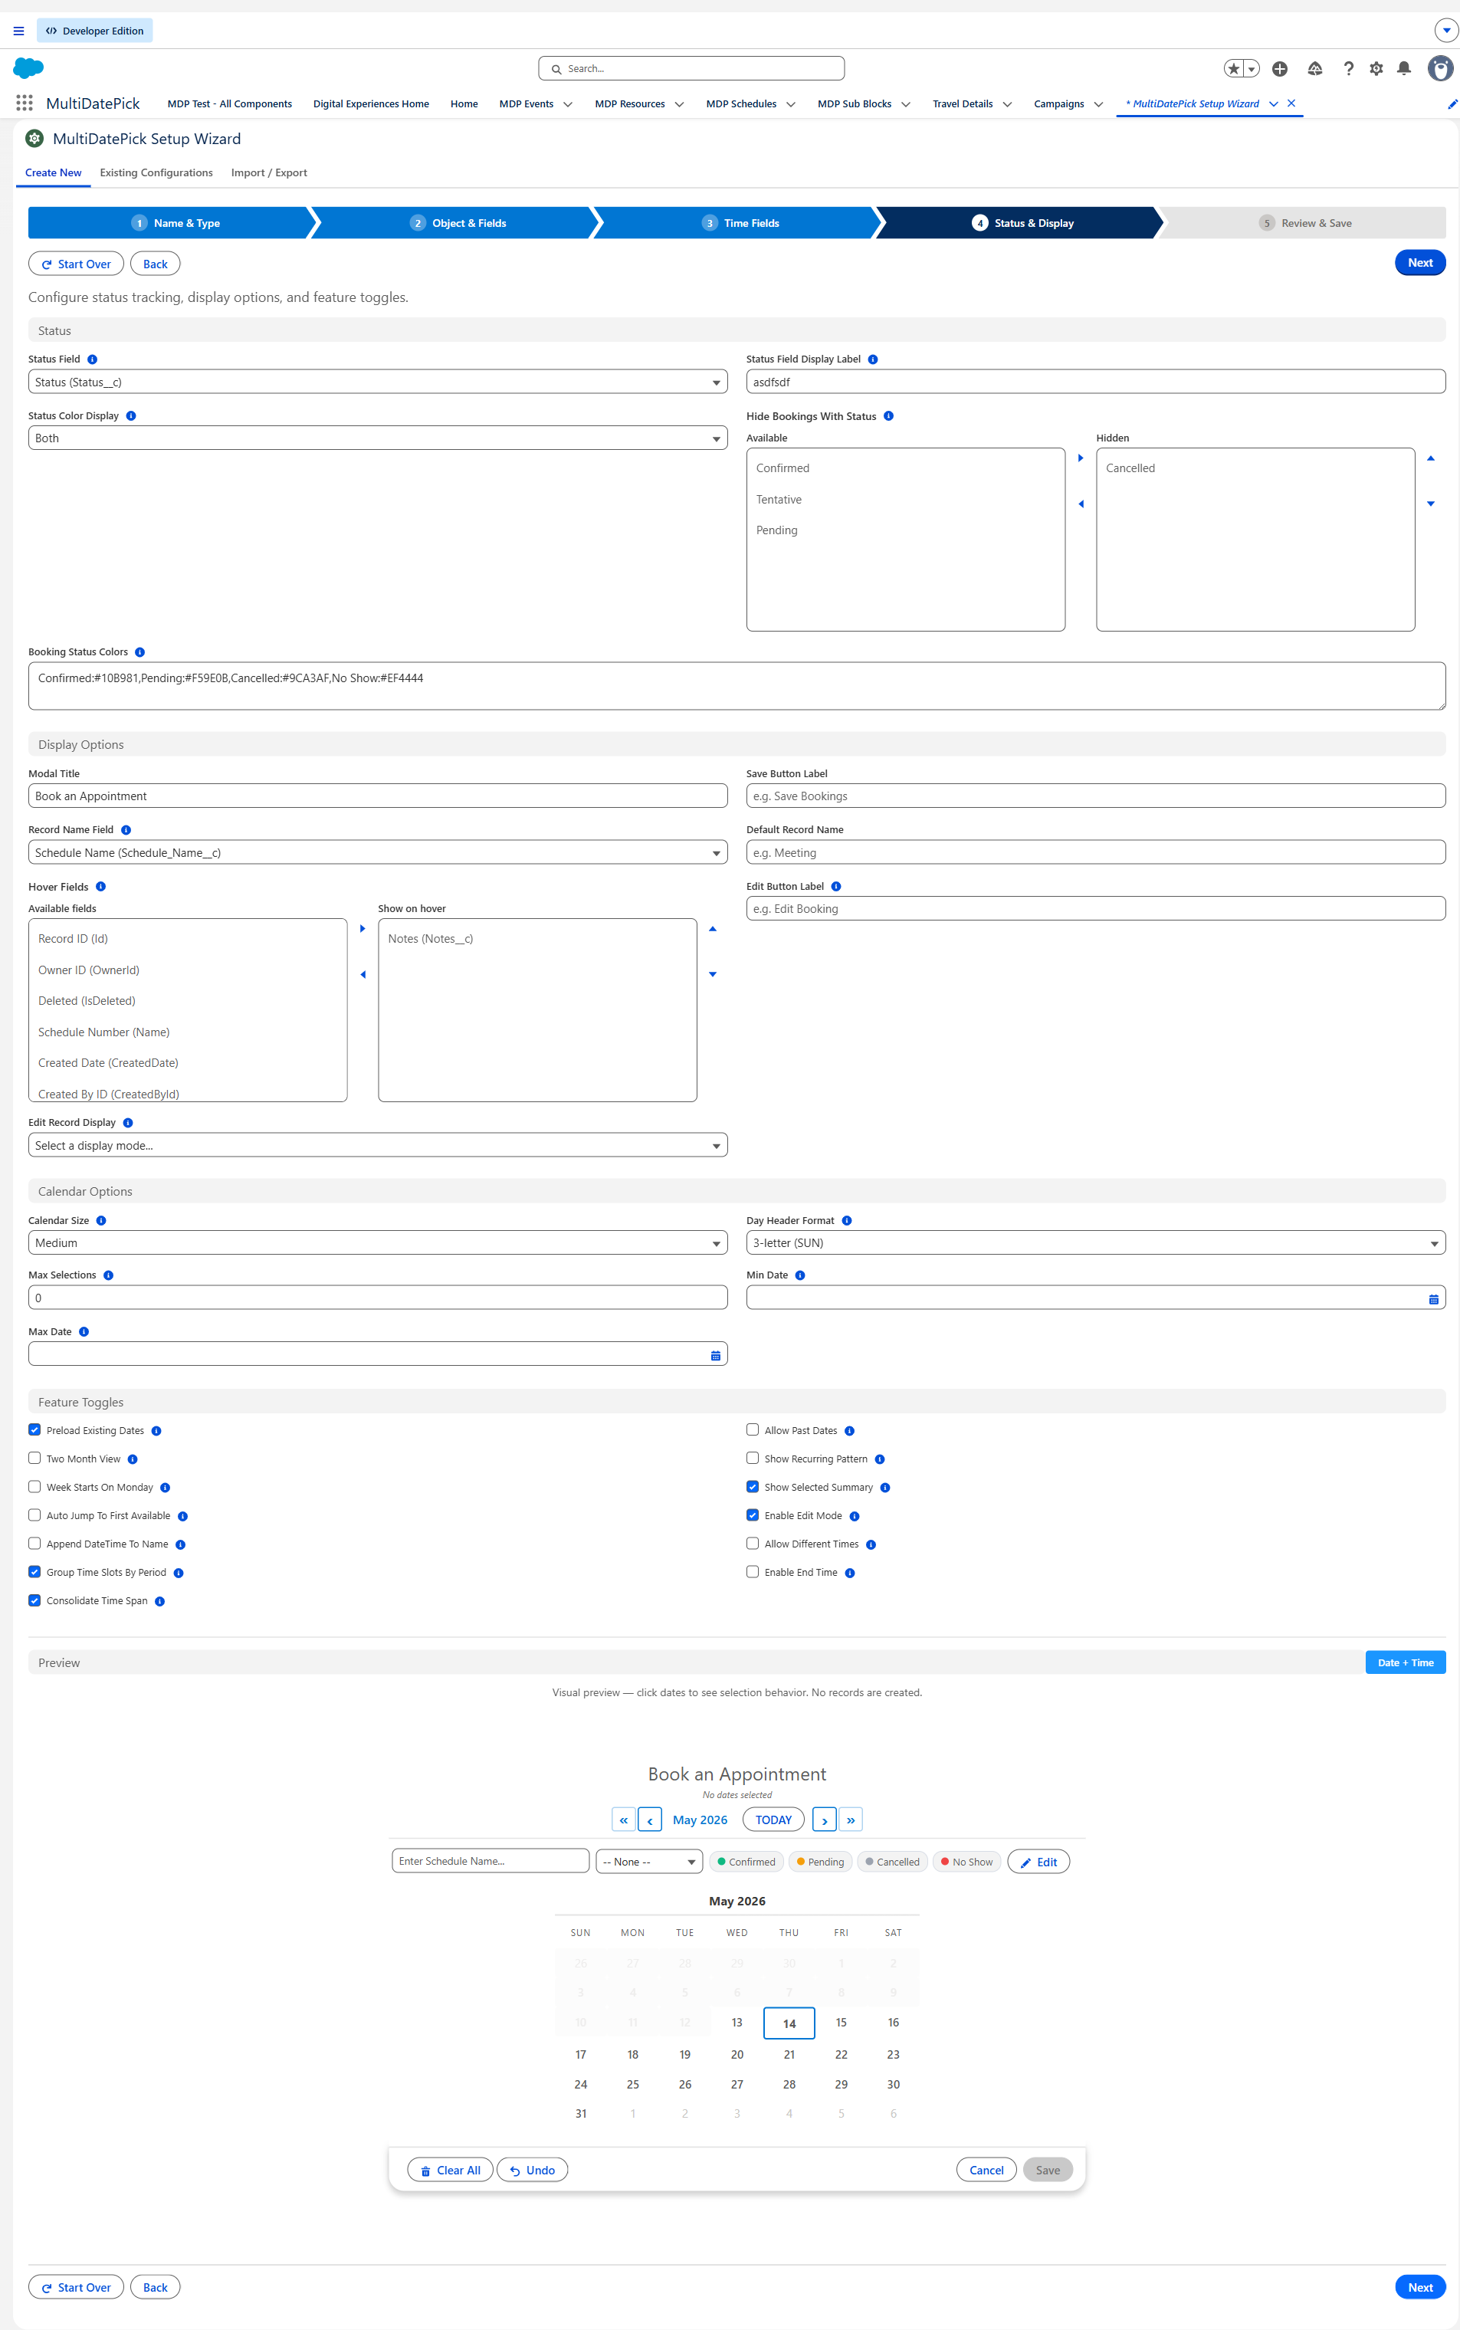Click the top Start Over button
1460x2330 pixels.
(x=75, y=264)
